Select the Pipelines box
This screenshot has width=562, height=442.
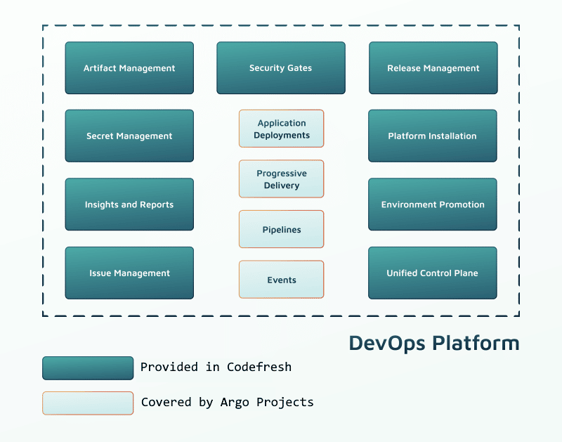click(x=282, y=229)
